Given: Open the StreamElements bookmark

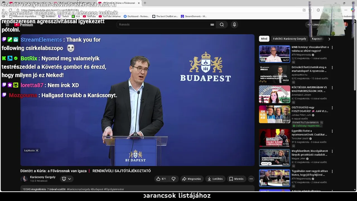Looking at the screenshot, I should coord(194,16).
